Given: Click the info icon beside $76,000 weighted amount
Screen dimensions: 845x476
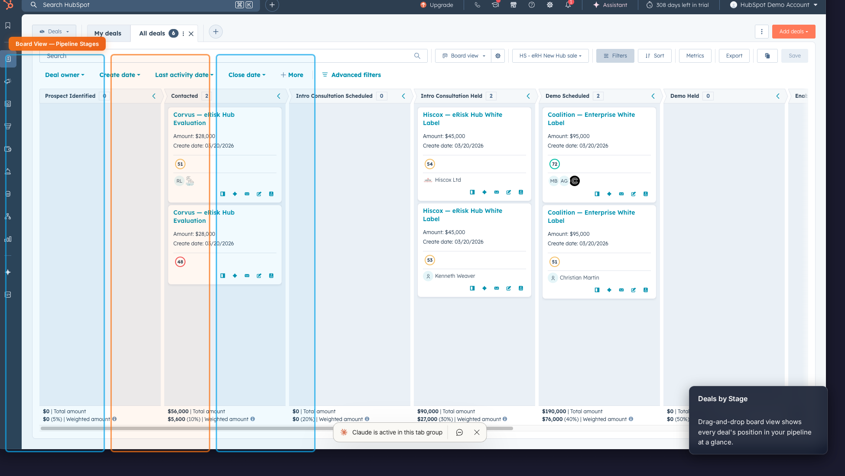Looking at the screenshot, I should click(x=631, y=419).
